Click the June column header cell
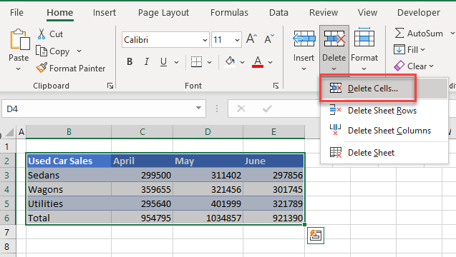 [x=273, y=161]
